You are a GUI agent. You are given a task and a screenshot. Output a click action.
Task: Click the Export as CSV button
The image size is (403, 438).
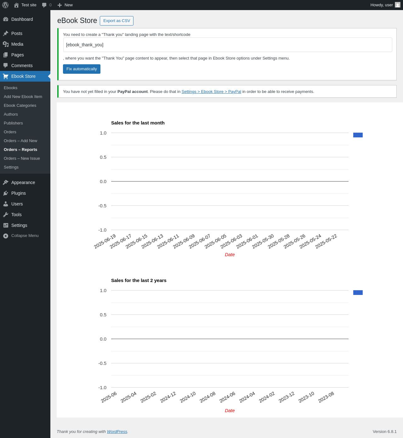[x=116, y=21]
